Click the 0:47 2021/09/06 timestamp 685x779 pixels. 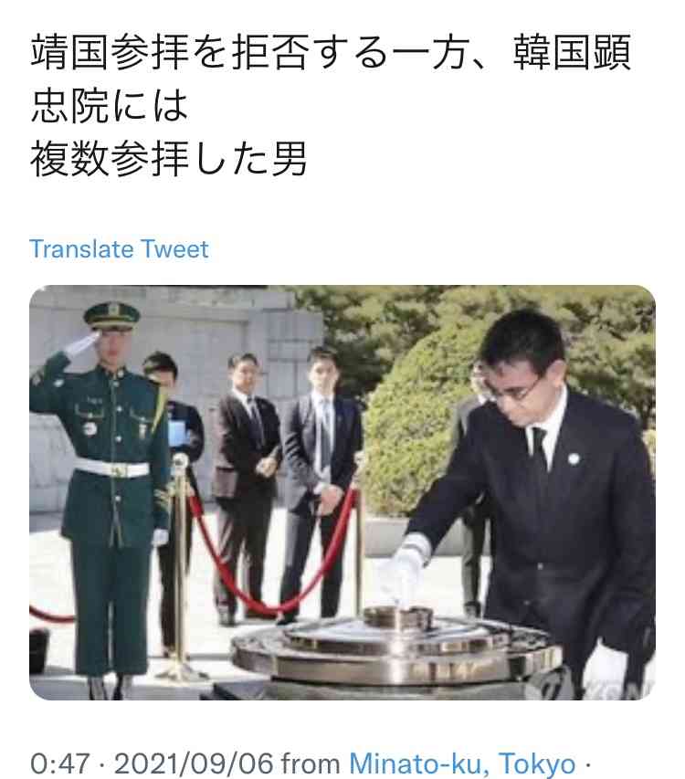[152, 763]
